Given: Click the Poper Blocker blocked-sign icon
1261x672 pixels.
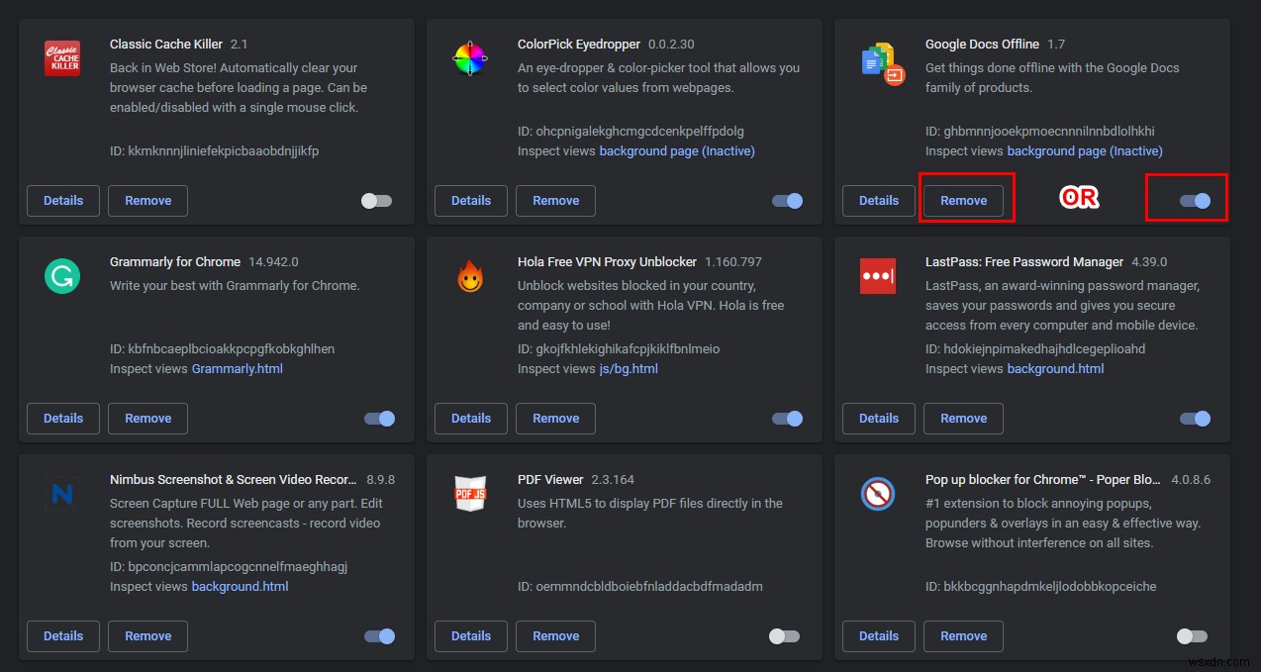Looking at the screenshot, I should (877, 493).
